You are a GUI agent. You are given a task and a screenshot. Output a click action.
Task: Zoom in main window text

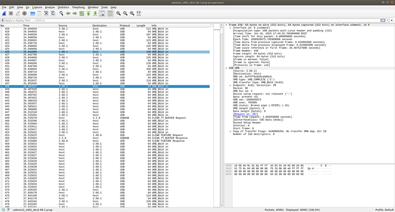[x=118, y=13]
